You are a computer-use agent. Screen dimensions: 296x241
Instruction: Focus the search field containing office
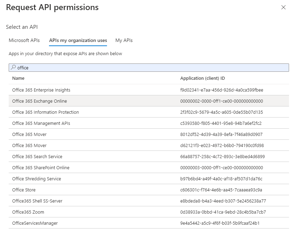(x=149, y=68)
